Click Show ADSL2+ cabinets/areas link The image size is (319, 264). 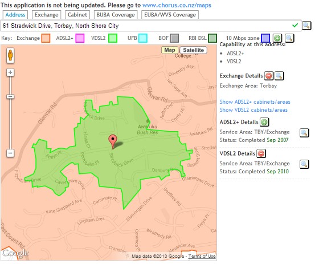255,102
